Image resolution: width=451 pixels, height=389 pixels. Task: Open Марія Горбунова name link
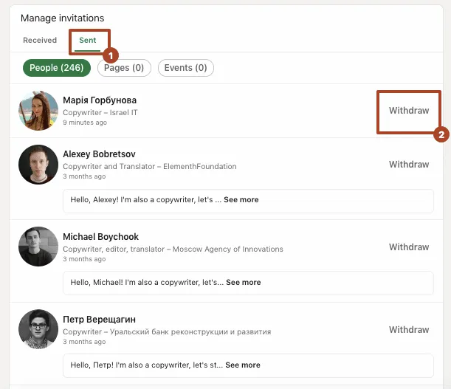click(x=100, y=100)
